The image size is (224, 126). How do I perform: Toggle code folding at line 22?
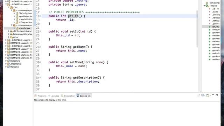click(x=41, y=31)
